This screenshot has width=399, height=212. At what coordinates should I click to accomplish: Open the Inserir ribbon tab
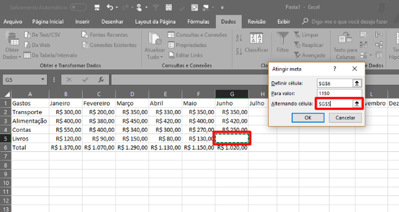(82, 22)
